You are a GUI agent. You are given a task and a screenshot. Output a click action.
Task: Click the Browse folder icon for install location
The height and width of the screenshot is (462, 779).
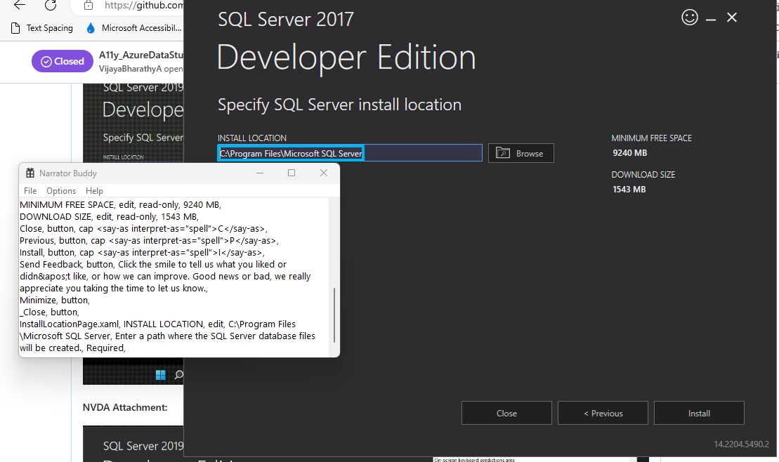[x=503, y=153]
